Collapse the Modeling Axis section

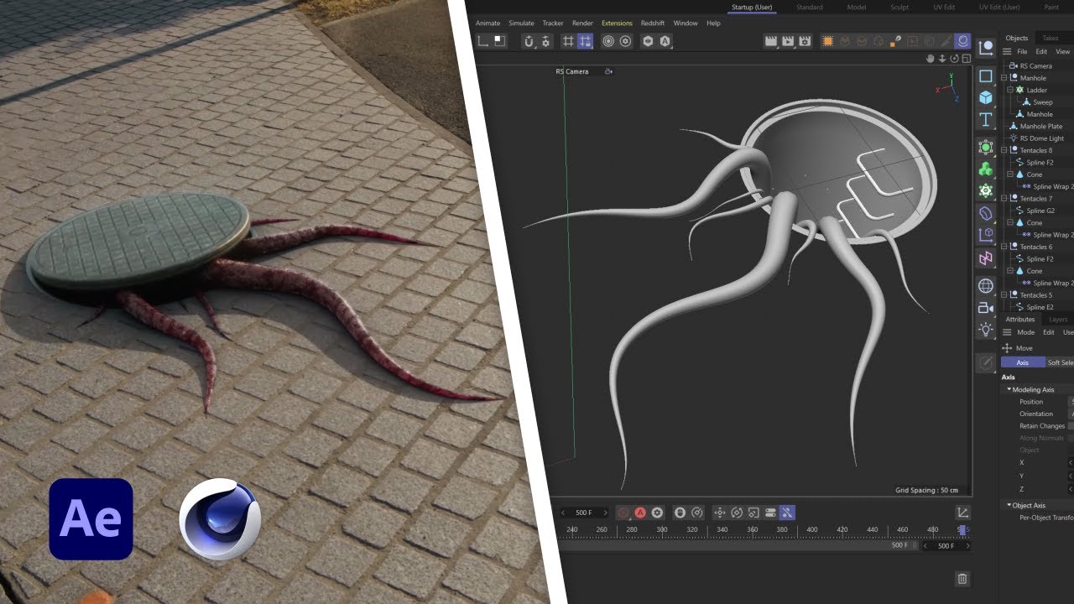tap(1009, 389)
